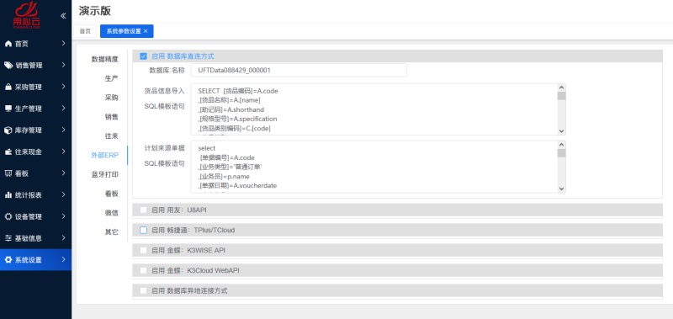Viewport: 673px width, 319px height.
Task: Click the tag icon for 销售管理
Action: (8, 66)
